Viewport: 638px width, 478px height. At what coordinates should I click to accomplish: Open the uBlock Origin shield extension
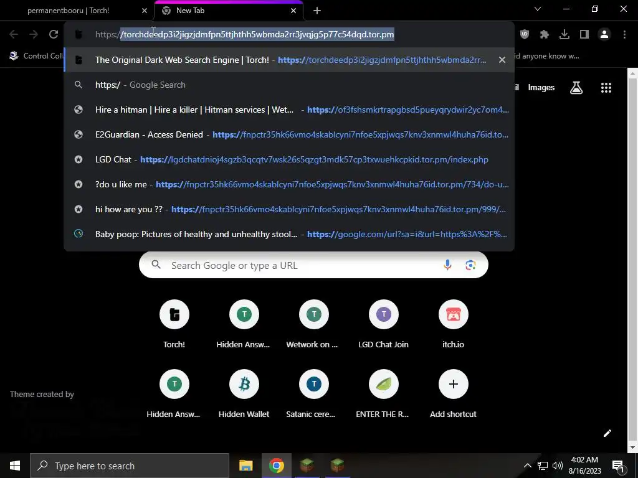pyautogui.click(x=525, y=35)
